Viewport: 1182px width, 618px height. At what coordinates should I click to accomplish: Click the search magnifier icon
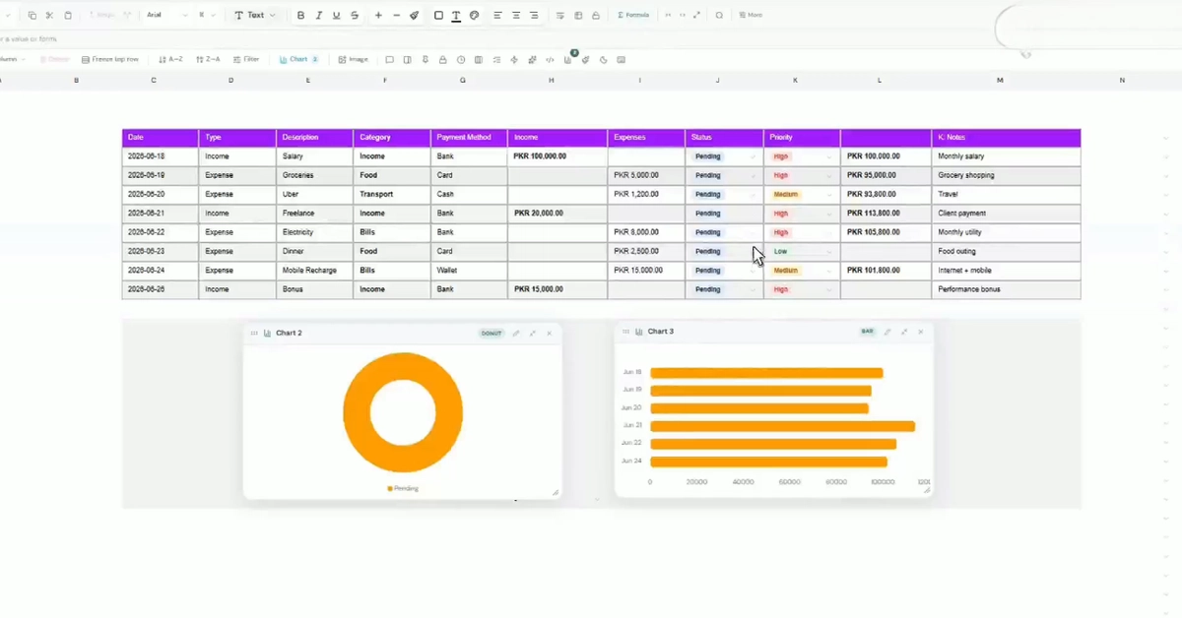[x=719, y=16]
